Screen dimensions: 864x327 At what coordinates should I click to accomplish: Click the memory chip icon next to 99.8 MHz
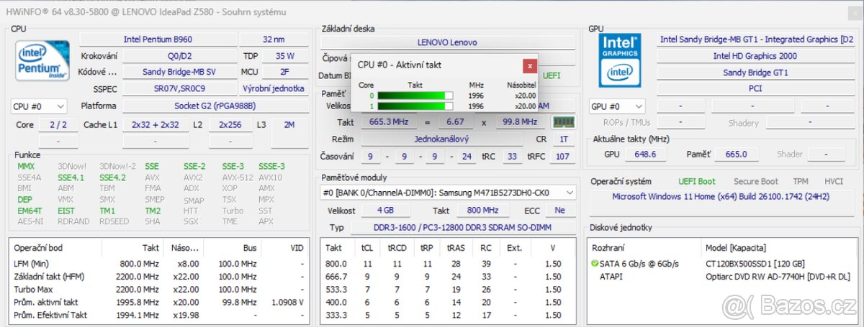[563, 122]
